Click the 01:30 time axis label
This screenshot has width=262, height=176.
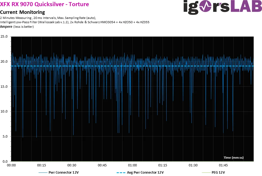(x=193, y=165)
